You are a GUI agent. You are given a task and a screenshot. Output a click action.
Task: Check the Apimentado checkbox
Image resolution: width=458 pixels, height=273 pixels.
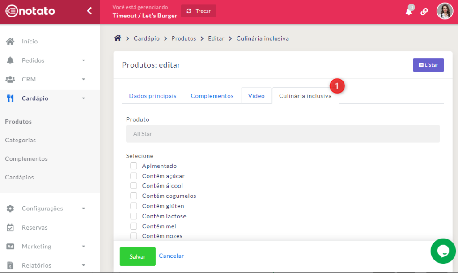(134, 166)
